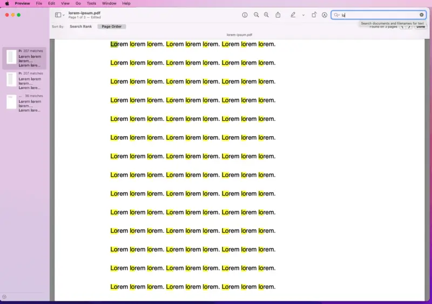The image size is (432, 304).
Task: Open search options magnifier dropdown
Action: (x=336, y=15)
